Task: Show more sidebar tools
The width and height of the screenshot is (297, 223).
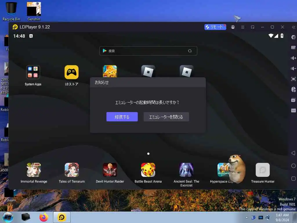Action: pyautogui.click(x=294, y=110)
